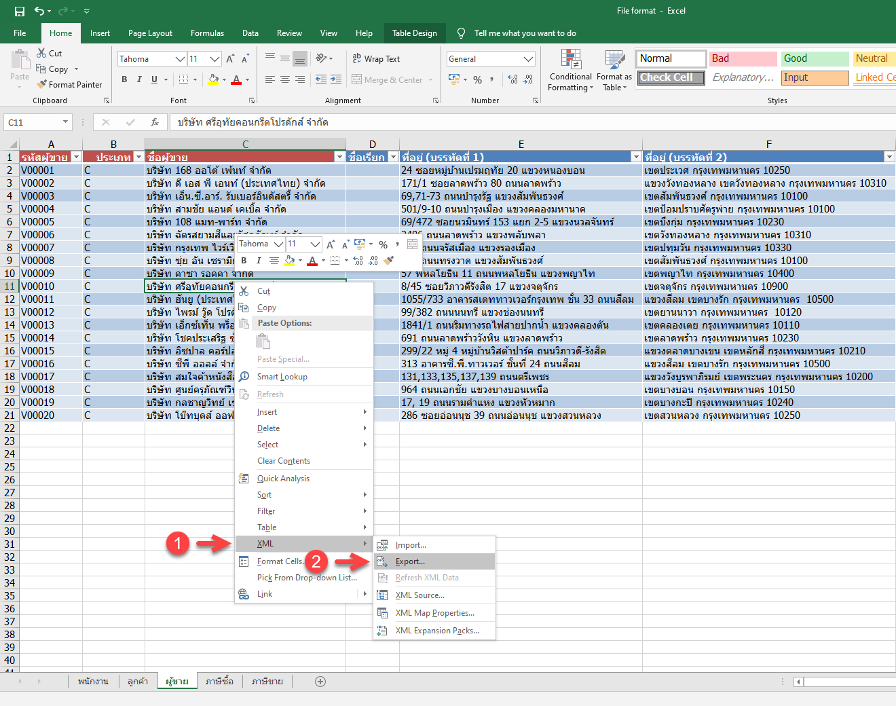
Task: Open the Formulas ribbon tab
Action: coord(207,33)
